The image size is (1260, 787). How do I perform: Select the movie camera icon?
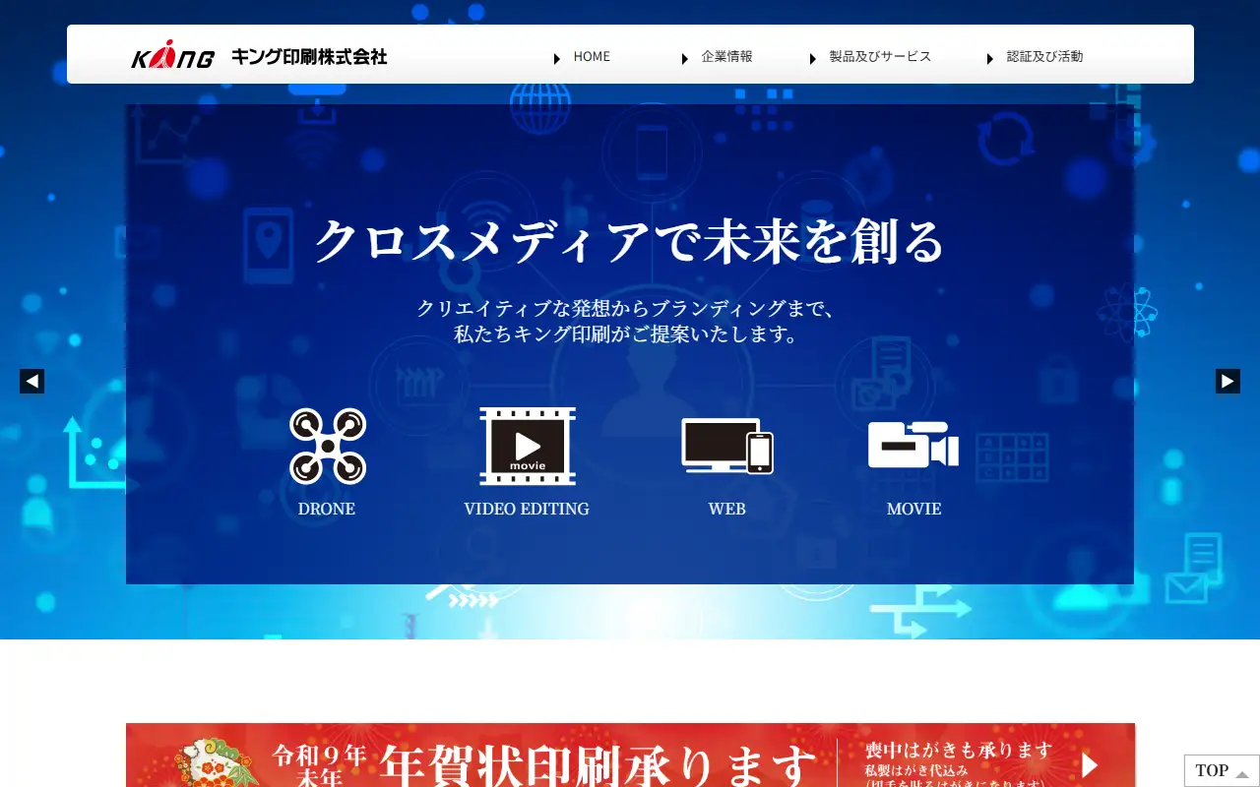coord(913,445)
